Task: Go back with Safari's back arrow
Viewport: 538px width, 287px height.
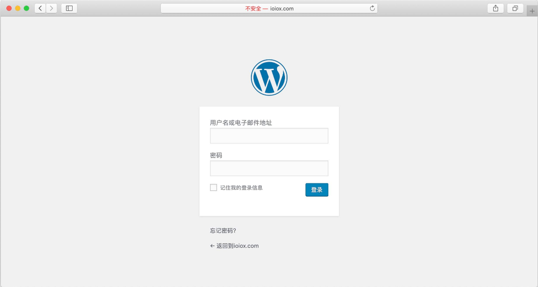Action: coord(40,8)
